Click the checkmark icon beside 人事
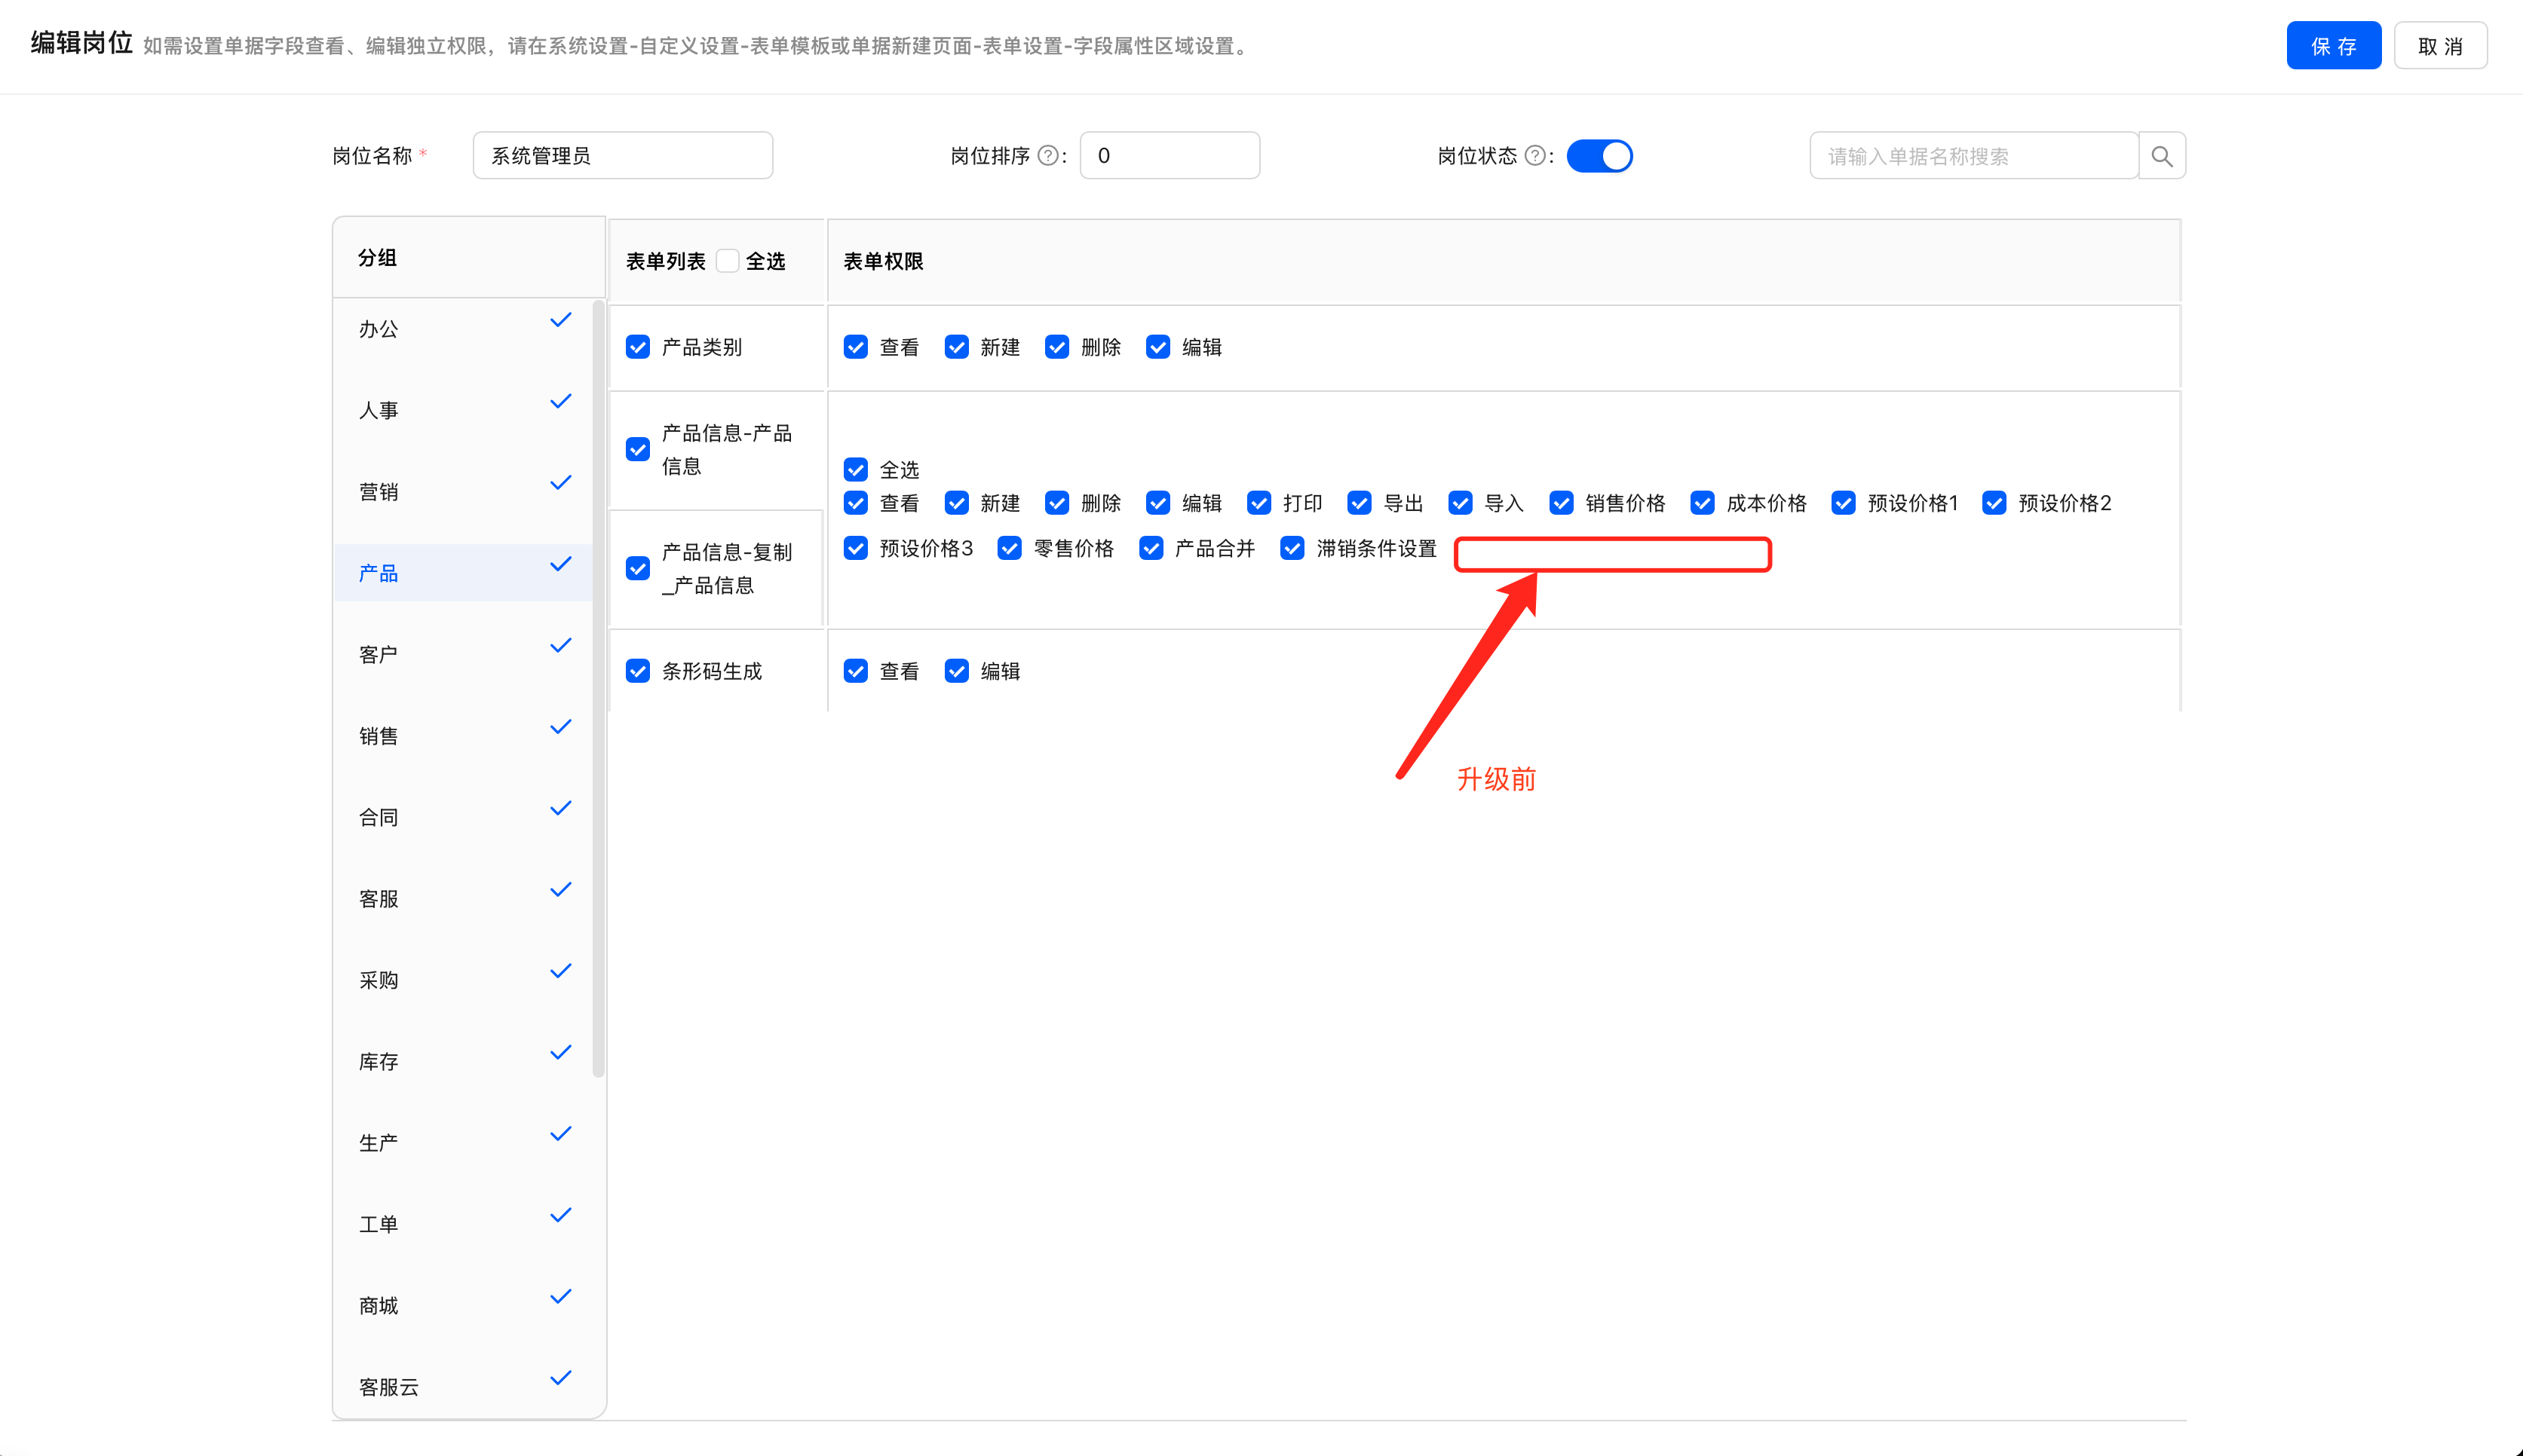Viewport: 2523px width, 1456px height. 560,401
